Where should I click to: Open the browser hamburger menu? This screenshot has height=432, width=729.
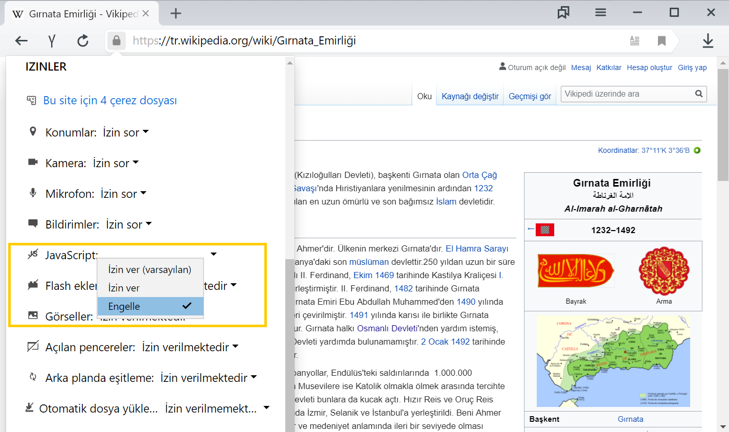click(x=601, y=13)
